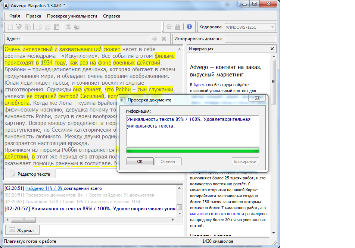The width and height of the screenshot is (355, 248).
Task: Open the магазине готового контента link
Action: click(x=217, y=214)
